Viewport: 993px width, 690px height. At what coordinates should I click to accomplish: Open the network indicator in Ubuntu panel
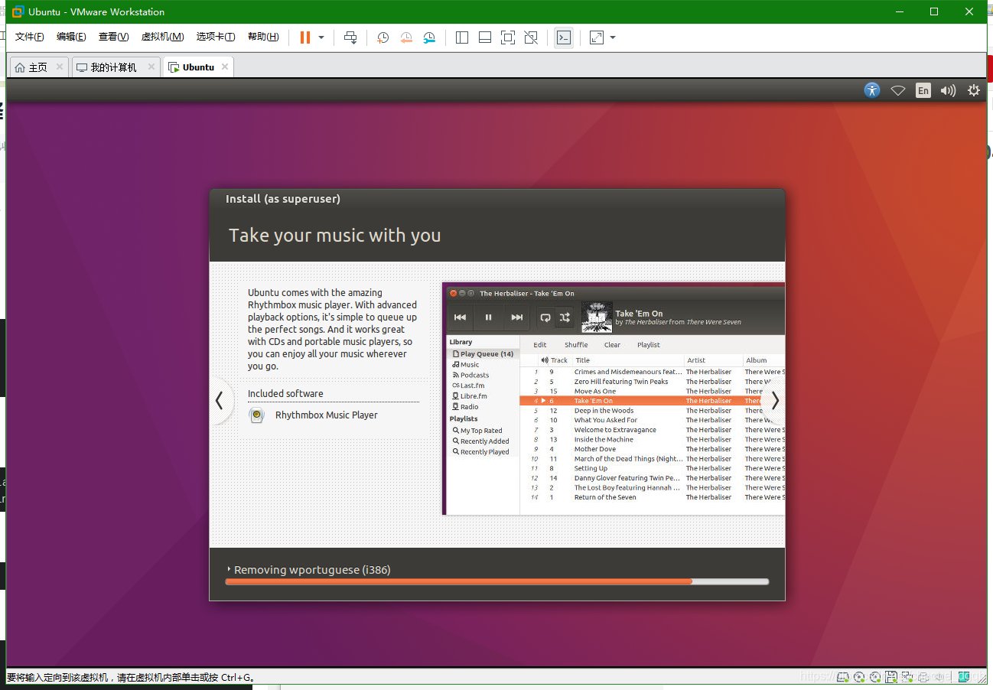pyautogui.click(x=898, y=90)
